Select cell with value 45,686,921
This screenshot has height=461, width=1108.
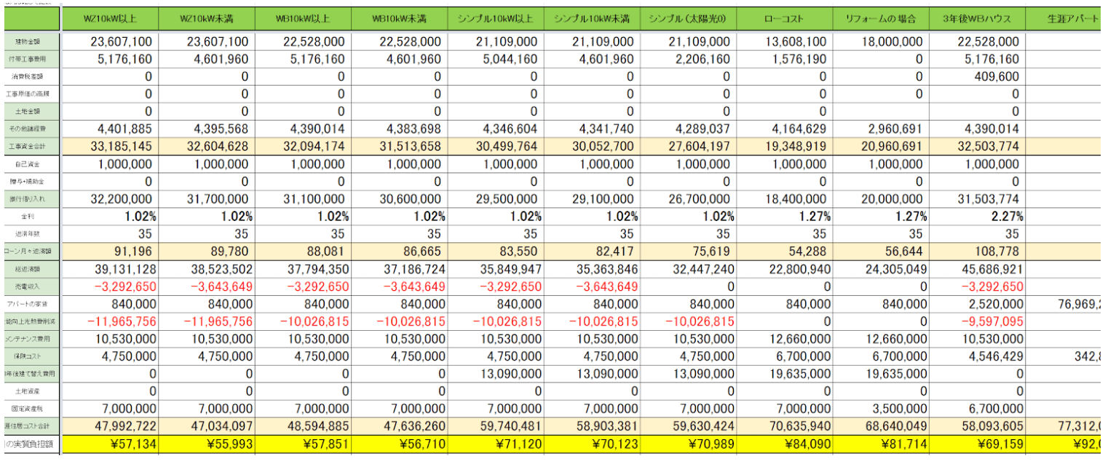pyautogui.click(x=976, y=268)
